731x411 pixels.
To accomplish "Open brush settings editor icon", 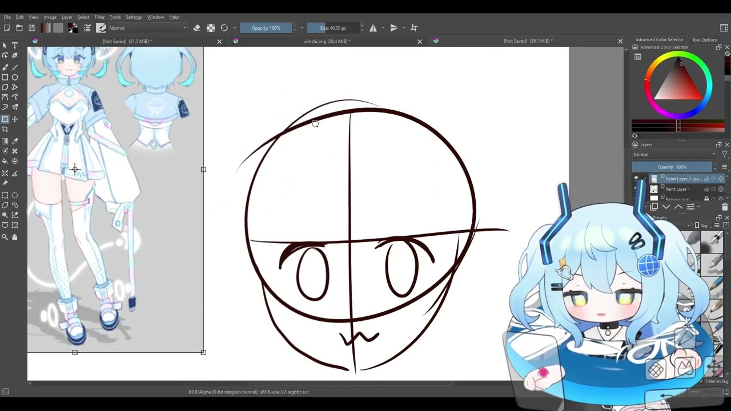I will click(x=87, y=28).
